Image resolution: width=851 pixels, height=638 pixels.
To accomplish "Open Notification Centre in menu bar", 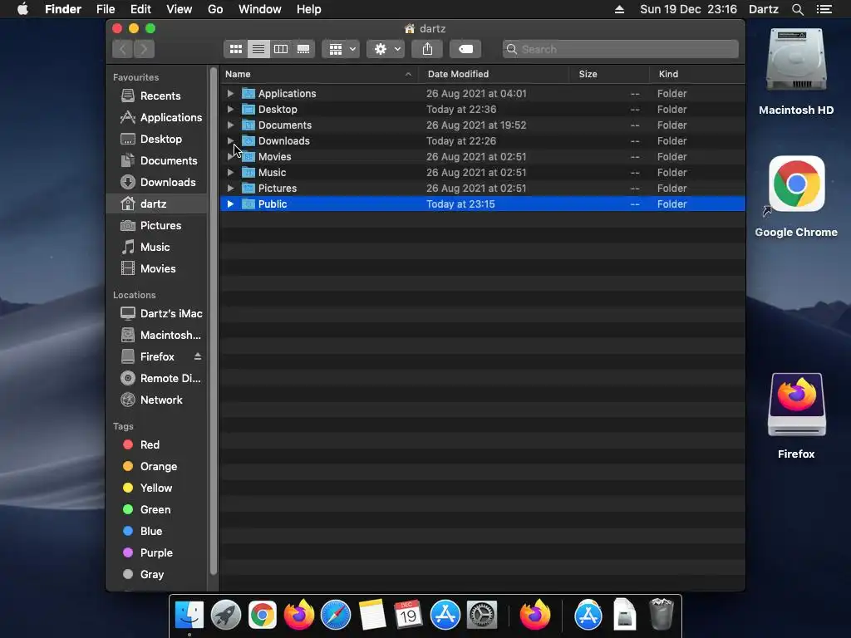I will 824,9.
